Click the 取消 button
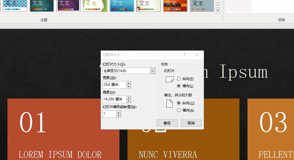 coord(191,123)
